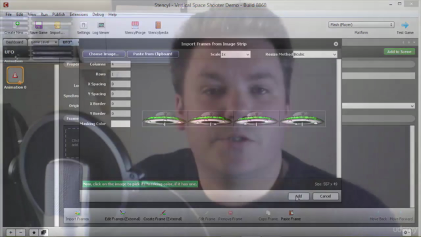The height and width of the screenshot is (237, 421).
Task: Open Stencylpedia from the toolbar
Action: [158, 25]
